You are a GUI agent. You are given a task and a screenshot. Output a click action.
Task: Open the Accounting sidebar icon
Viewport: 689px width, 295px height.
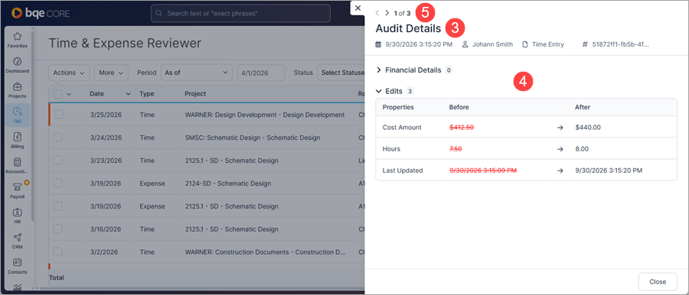click(17, 166)
